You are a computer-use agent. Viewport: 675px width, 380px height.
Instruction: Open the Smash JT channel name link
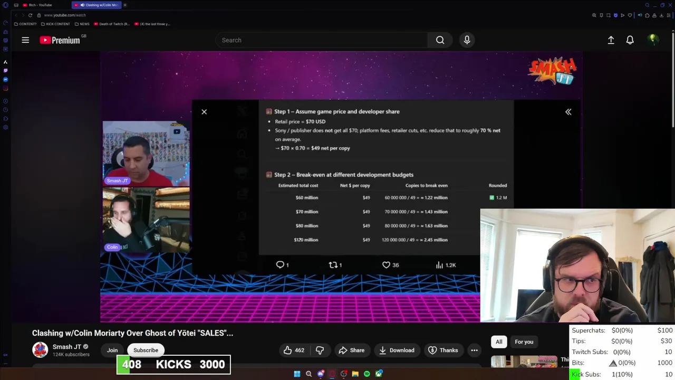point(66,347)
